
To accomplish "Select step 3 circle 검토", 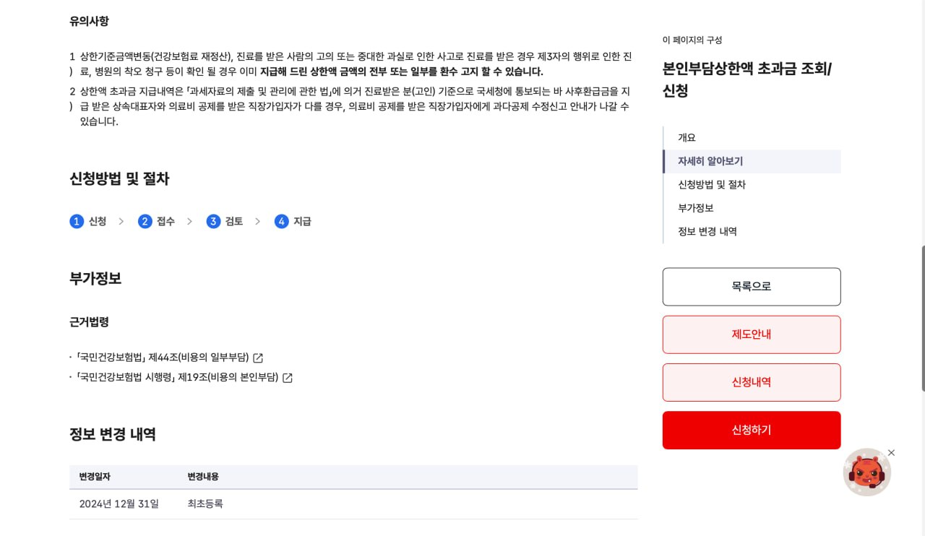I will (213, 221).
